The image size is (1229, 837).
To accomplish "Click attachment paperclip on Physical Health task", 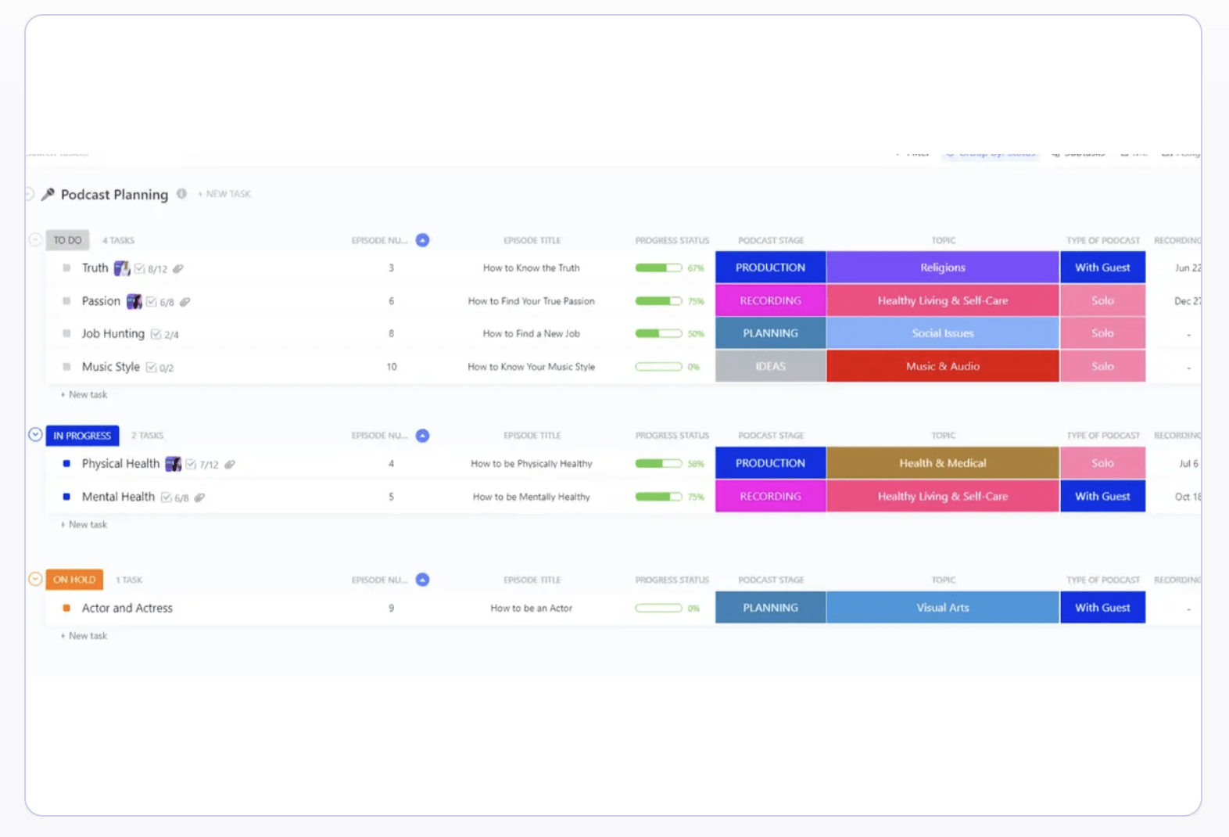I will [230, 464].
